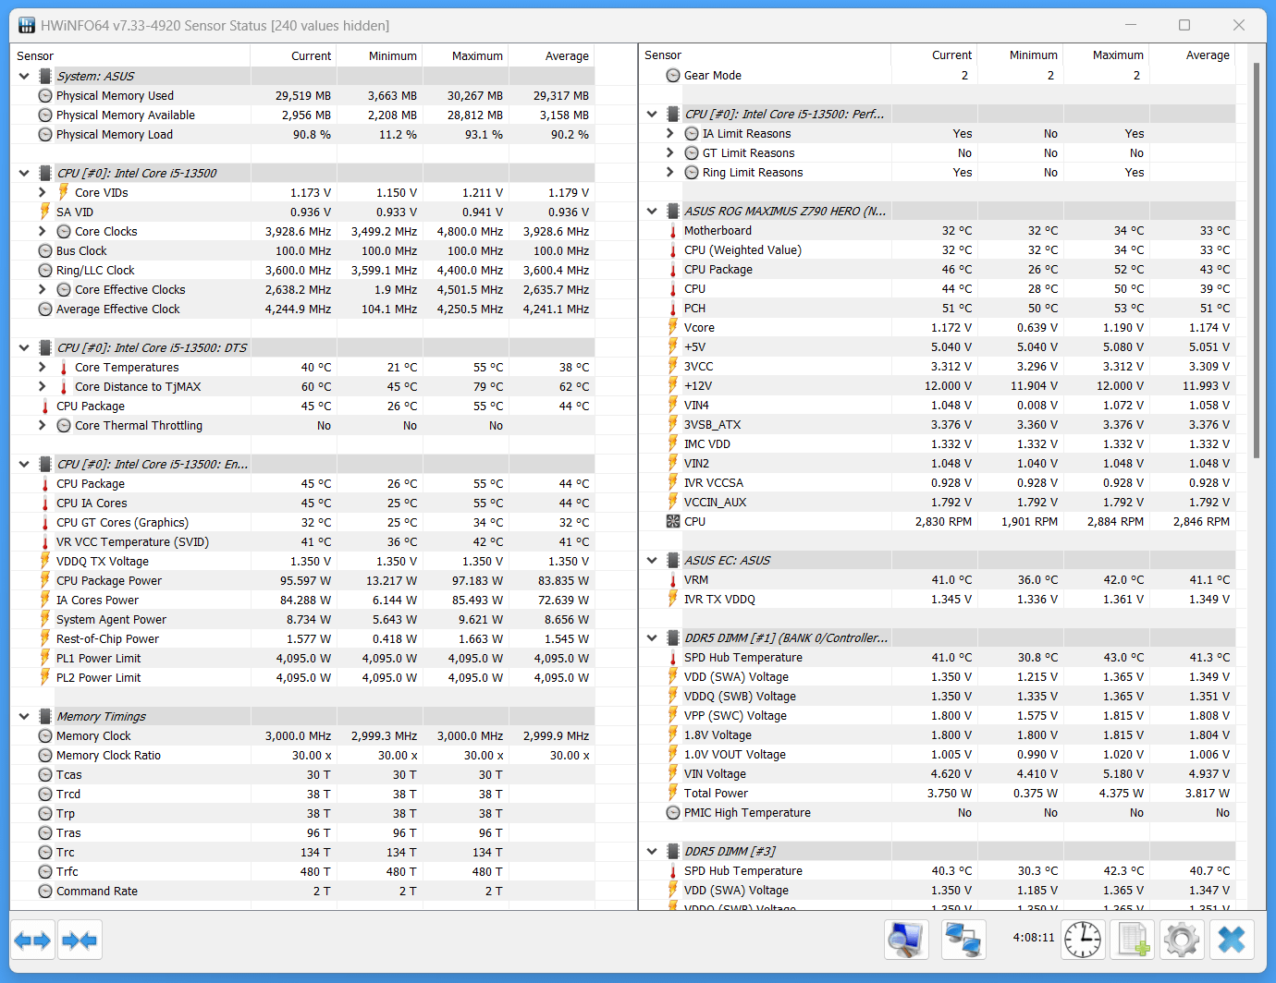
Task: Open the remote center network icon
Action: tap(963, 941)
